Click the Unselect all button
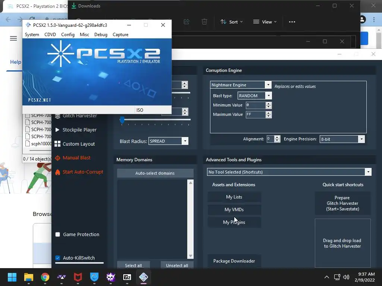Viewport: 382px width, 286px height. pos(177,265)
